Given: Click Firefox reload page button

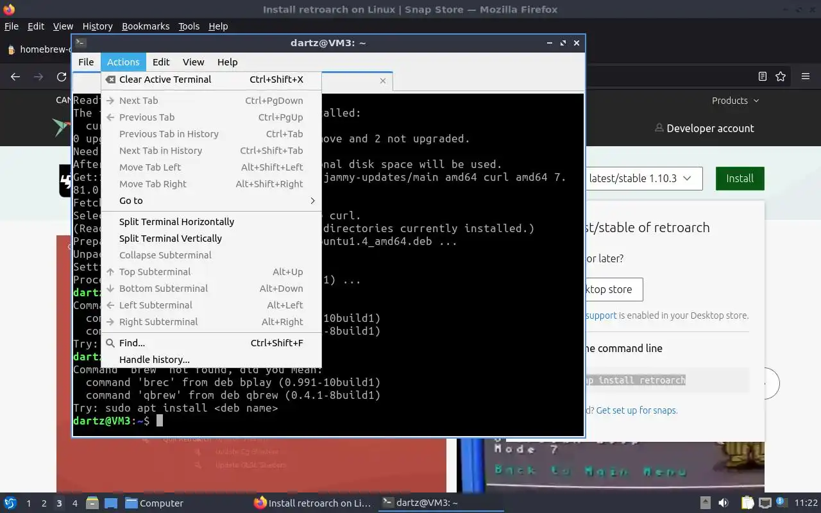Looking at the screenshot, I should pyautogui.click(x=62, y=77).
